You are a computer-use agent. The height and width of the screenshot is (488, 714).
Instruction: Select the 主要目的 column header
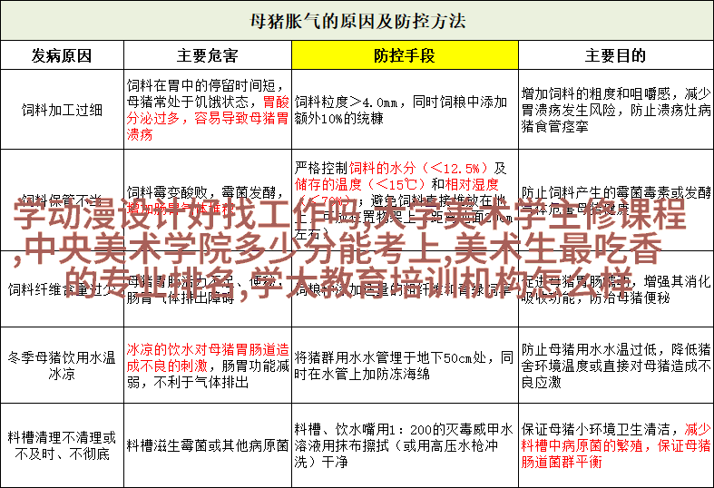[x=616, y=55]
